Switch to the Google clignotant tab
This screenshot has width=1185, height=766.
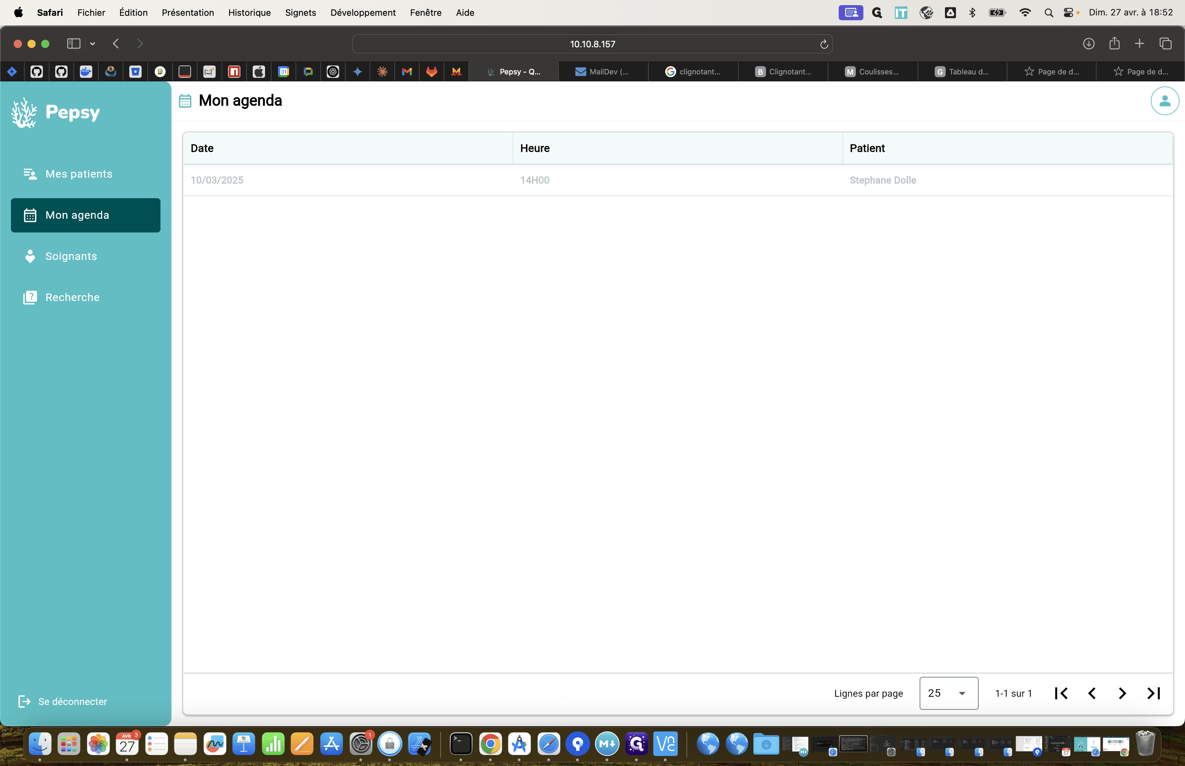tap(693, 72)
